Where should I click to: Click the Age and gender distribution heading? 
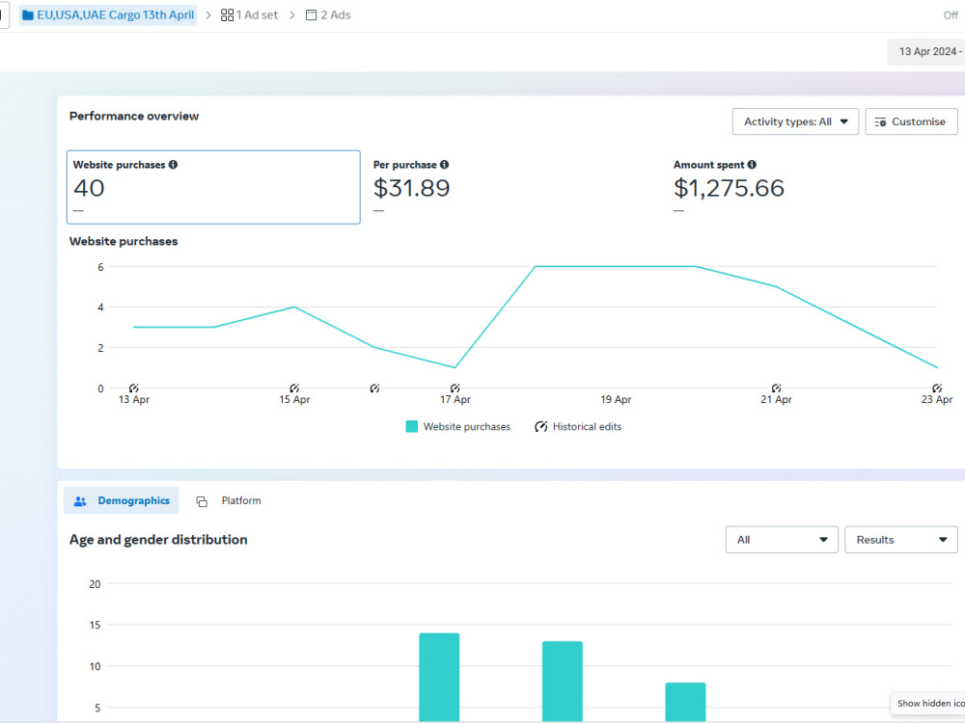158,540
